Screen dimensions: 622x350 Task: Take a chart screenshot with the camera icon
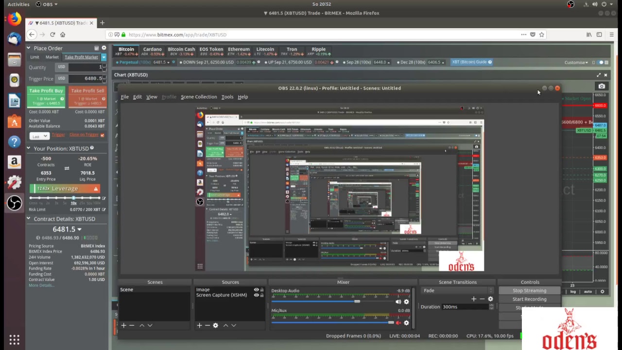(602, 87)
